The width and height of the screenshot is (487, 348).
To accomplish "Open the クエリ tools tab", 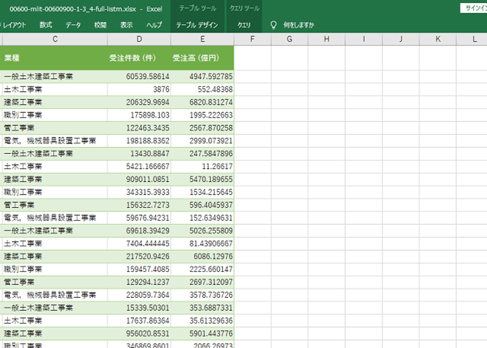I will pyautogui.click(x=244, y=25).
